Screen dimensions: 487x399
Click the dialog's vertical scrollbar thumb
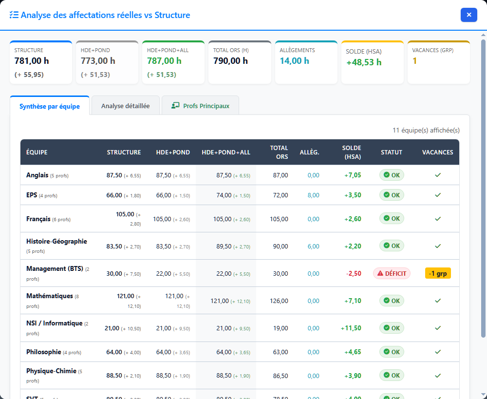[x=483, y=188]
